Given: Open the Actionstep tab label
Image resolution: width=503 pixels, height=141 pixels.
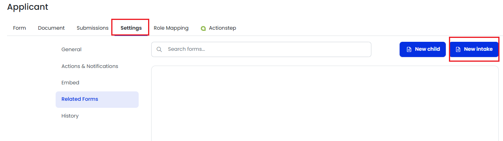Looking at the screenshot, I should point(223,28).
